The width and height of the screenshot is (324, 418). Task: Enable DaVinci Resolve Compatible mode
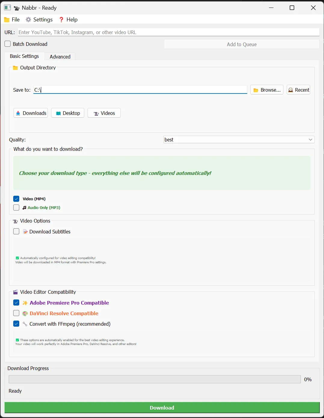pos(16,313)
